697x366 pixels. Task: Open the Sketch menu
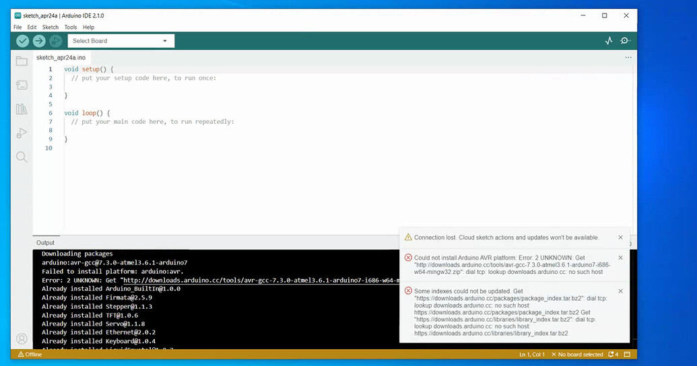point(51,27)
